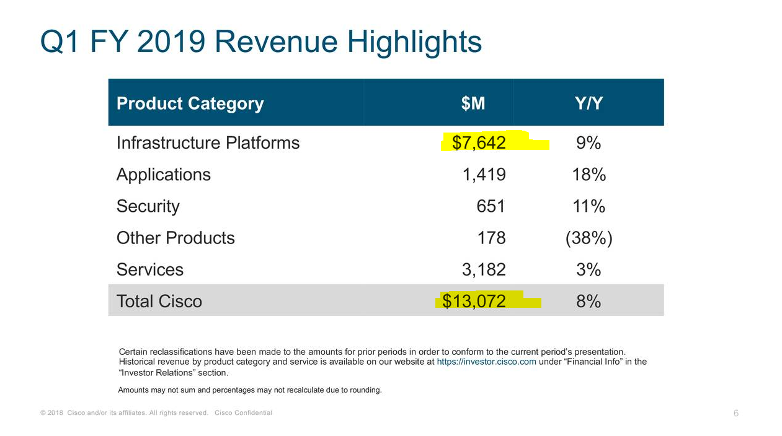
Task: Click the slide page number 6
Action: point(736,414)
